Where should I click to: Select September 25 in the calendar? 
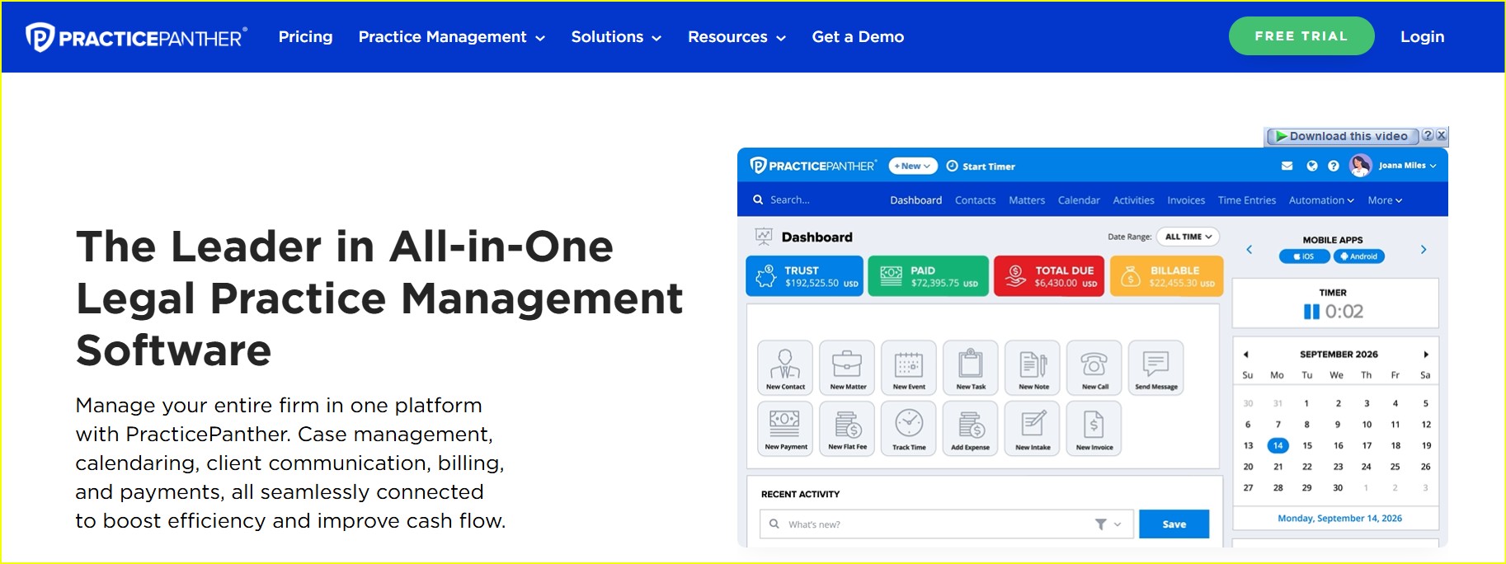[x=1395, y=467]
